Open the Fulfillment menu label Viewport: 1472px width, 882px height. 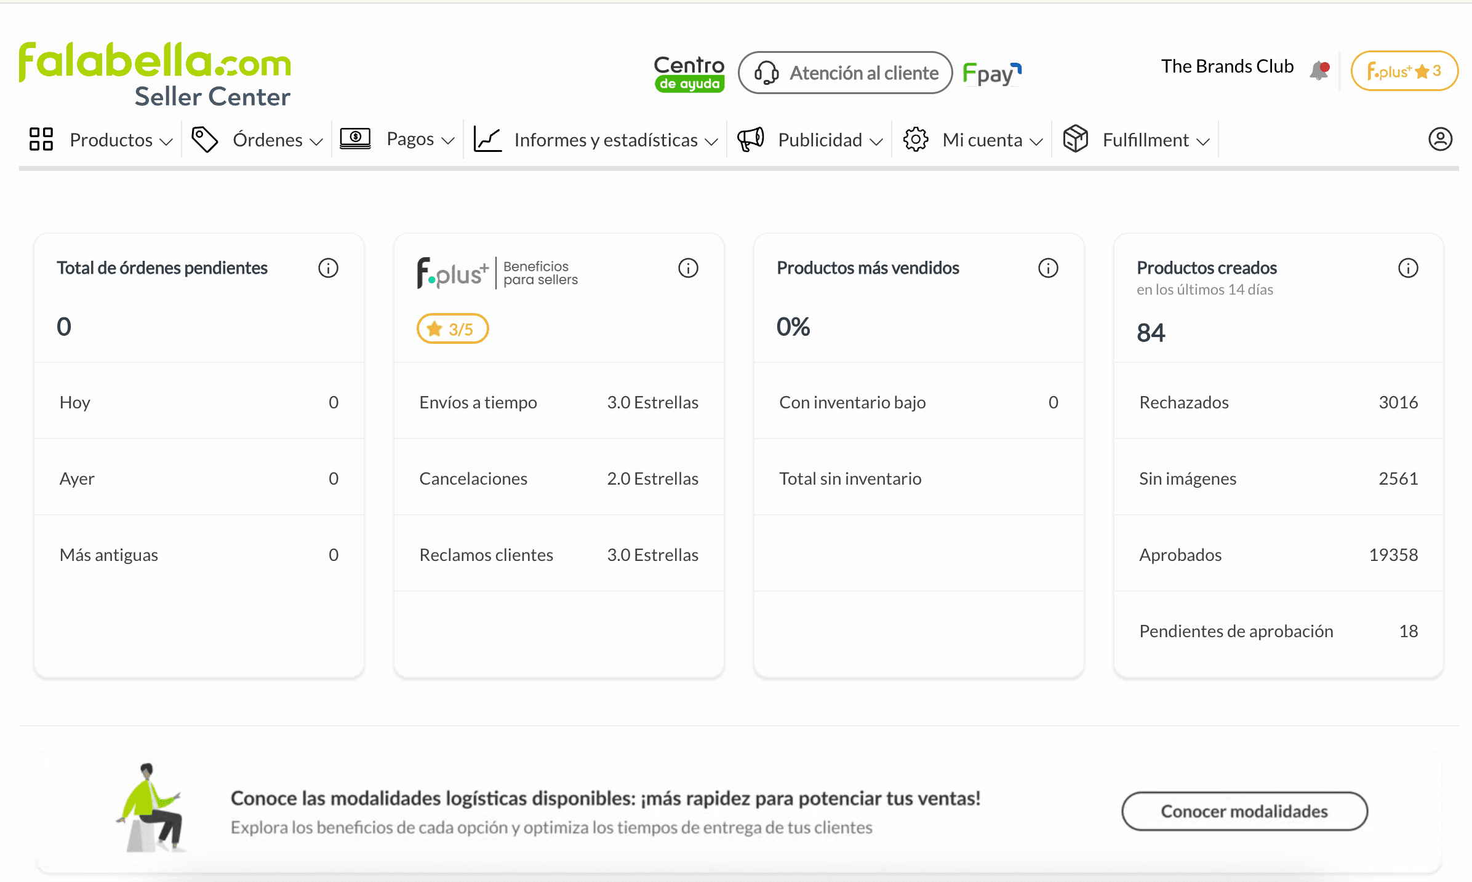[x=1146, y=140]
